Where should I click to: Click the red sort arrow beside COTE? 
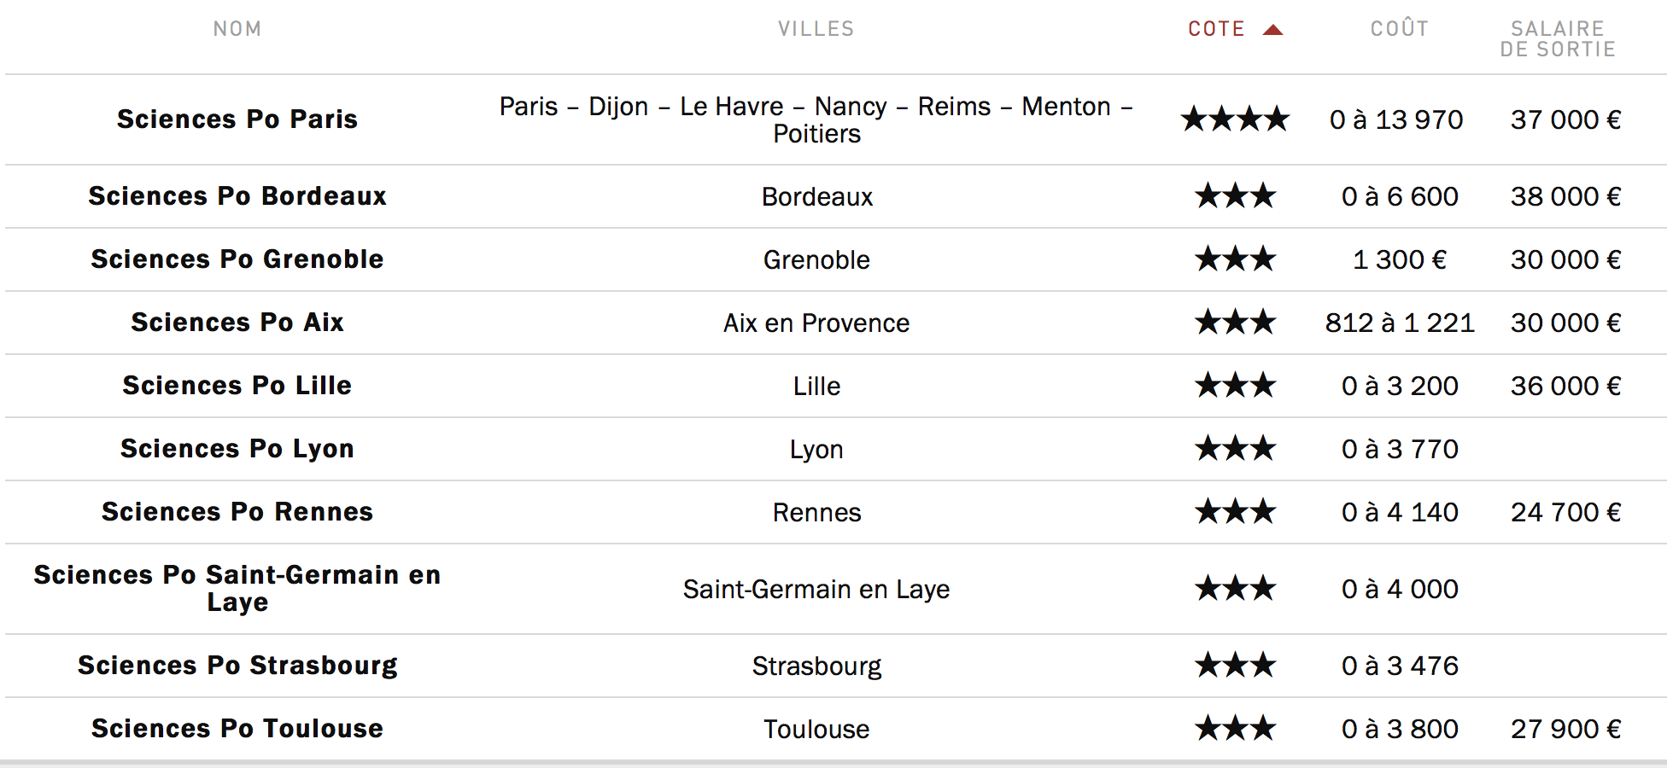(1272, 30)
